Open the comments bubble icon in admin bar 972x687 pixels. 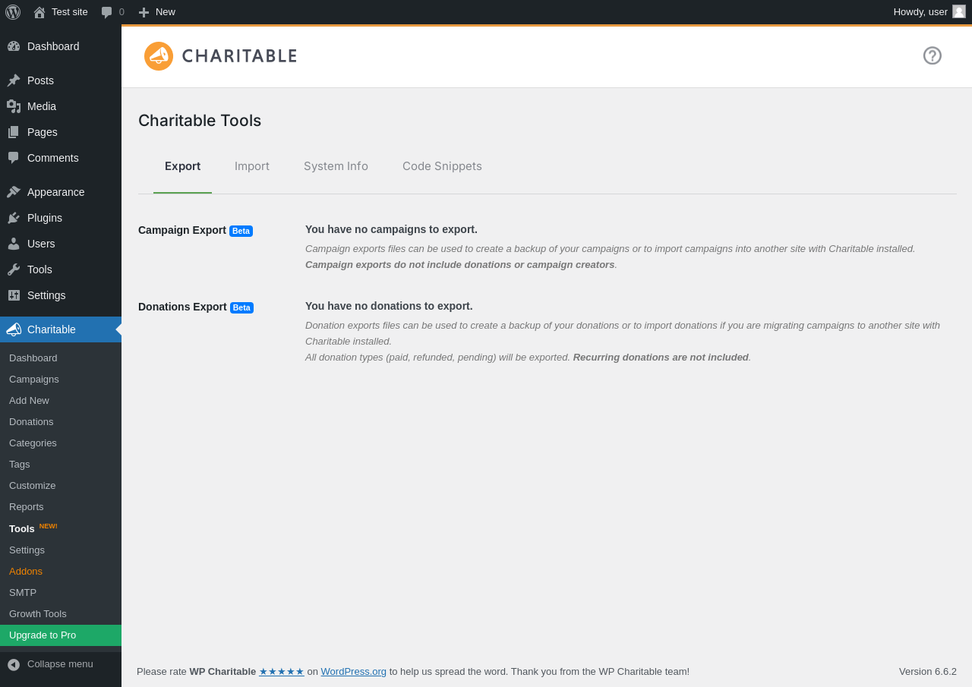point(107,12)
